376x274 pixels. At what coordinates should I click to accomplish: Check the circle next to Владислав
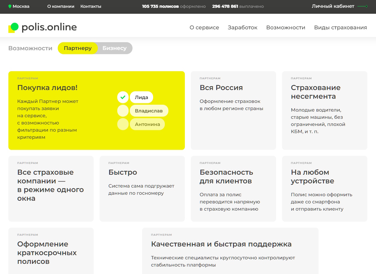[123, 111]
